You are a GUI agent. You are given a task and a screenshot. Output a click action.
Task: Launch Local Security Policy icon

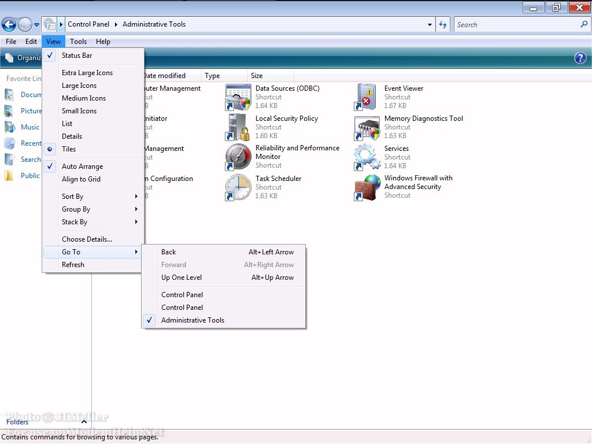pos(238,127)
